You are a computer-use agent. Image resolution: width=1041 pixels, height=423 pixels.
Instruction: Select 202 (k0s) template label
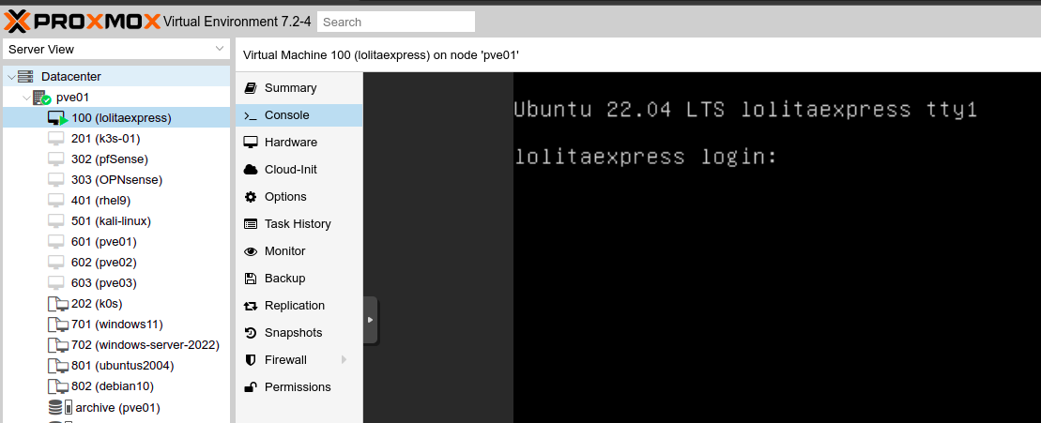point(97,304)
